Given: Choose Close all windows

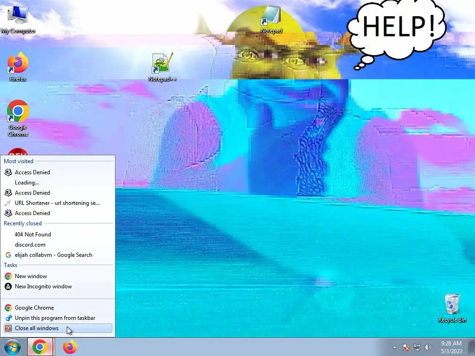Looking at the screenshot, I should 58,328.
